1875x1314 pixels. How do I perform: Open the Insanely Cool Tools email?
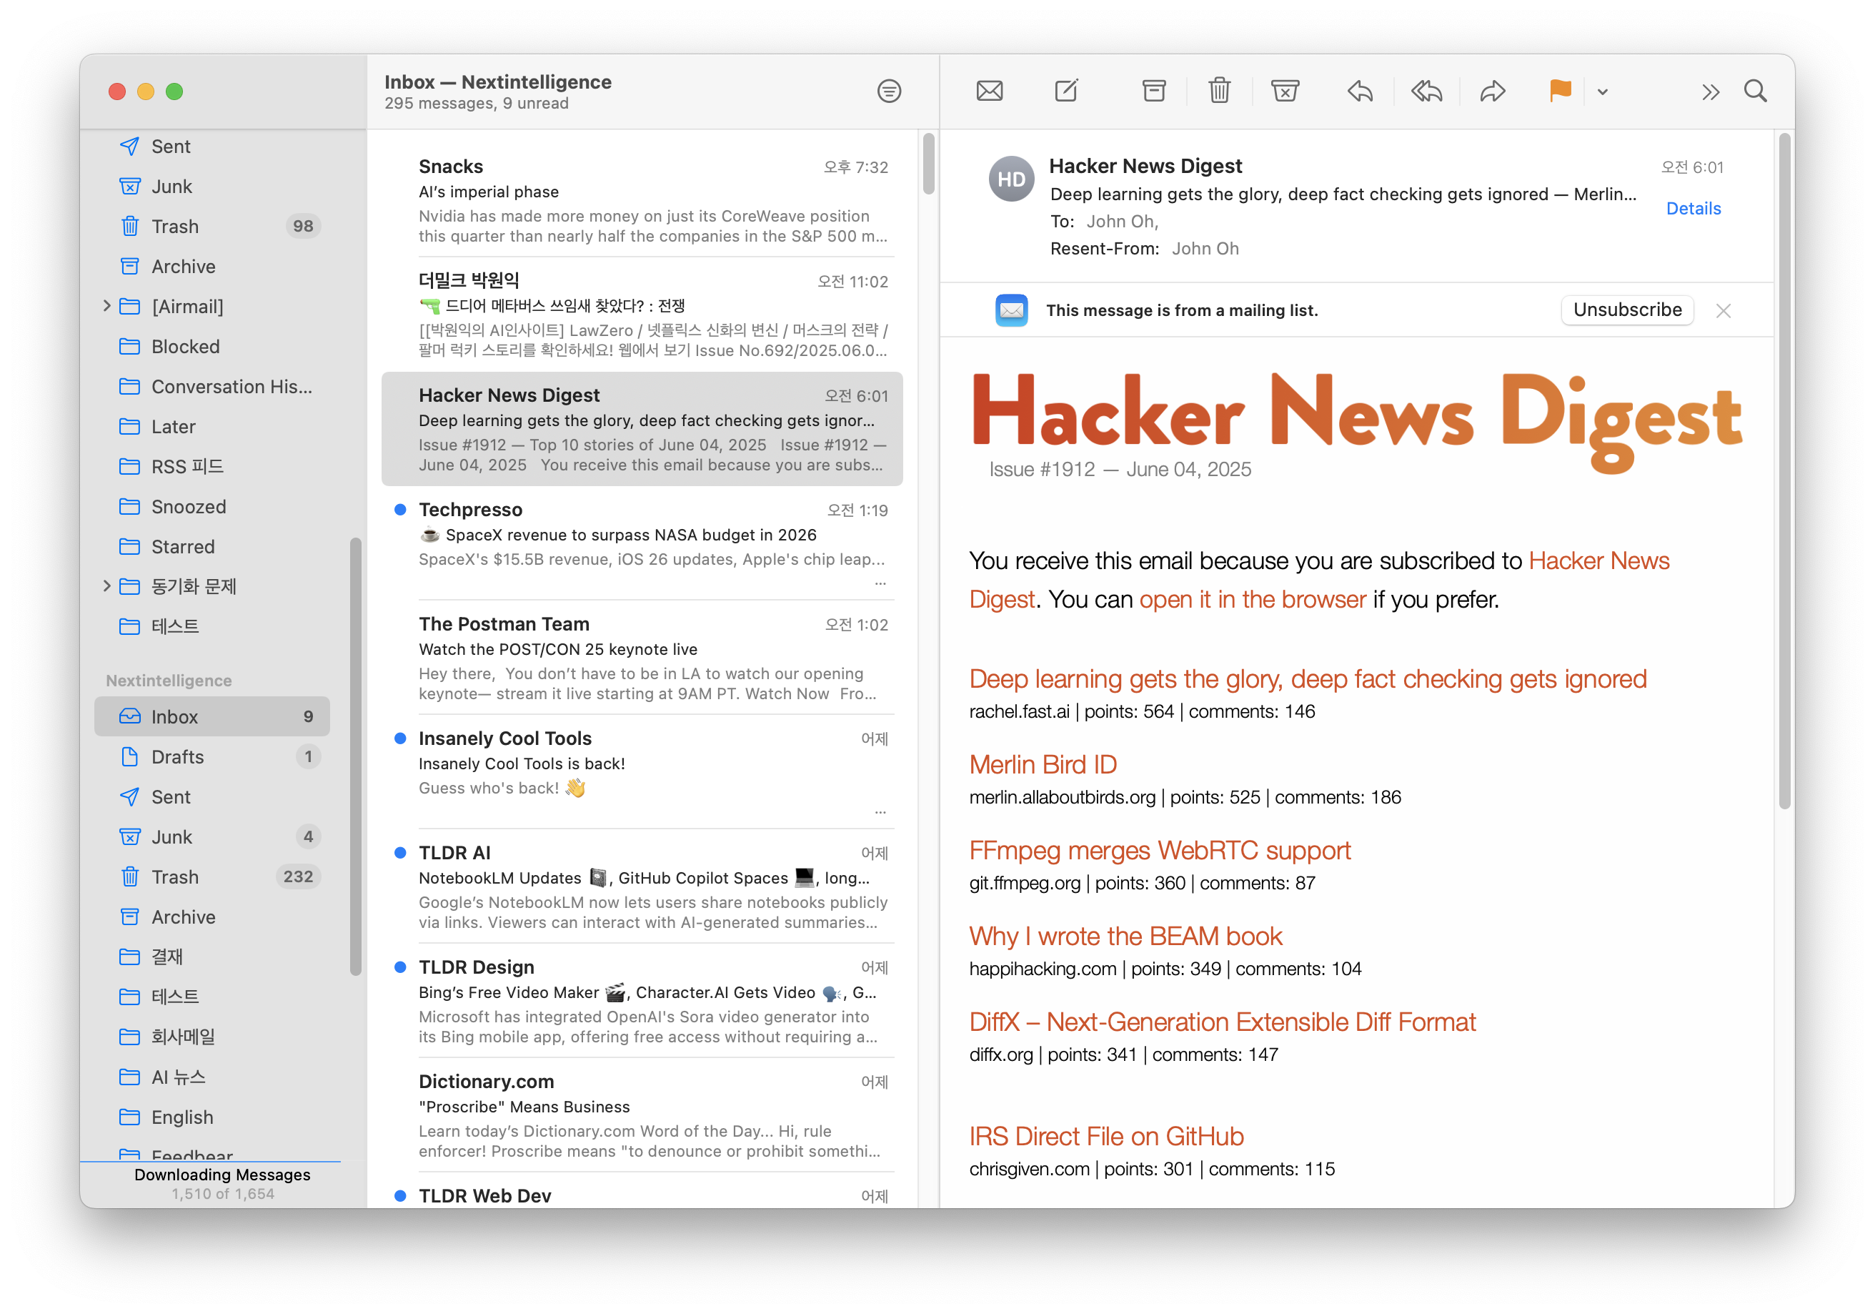[642, 772]
